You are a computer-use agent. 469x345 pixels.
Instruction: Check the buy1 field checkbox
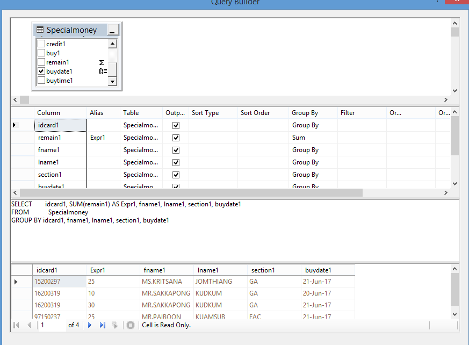41,53
